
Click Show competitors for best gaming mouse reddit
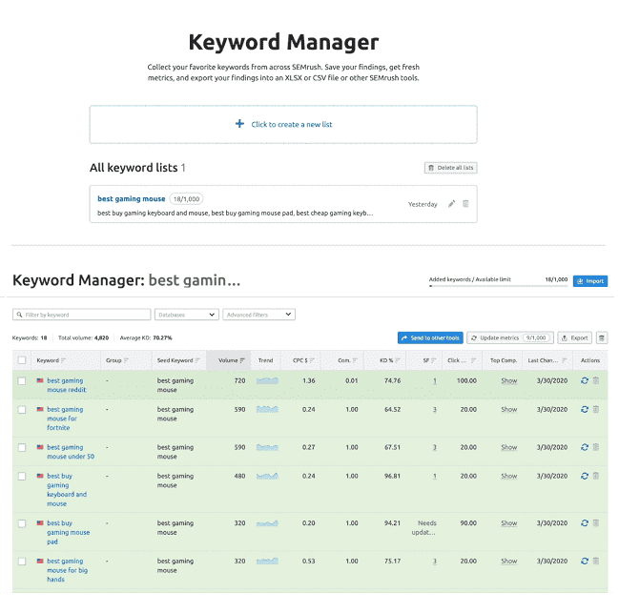(509, 380)
